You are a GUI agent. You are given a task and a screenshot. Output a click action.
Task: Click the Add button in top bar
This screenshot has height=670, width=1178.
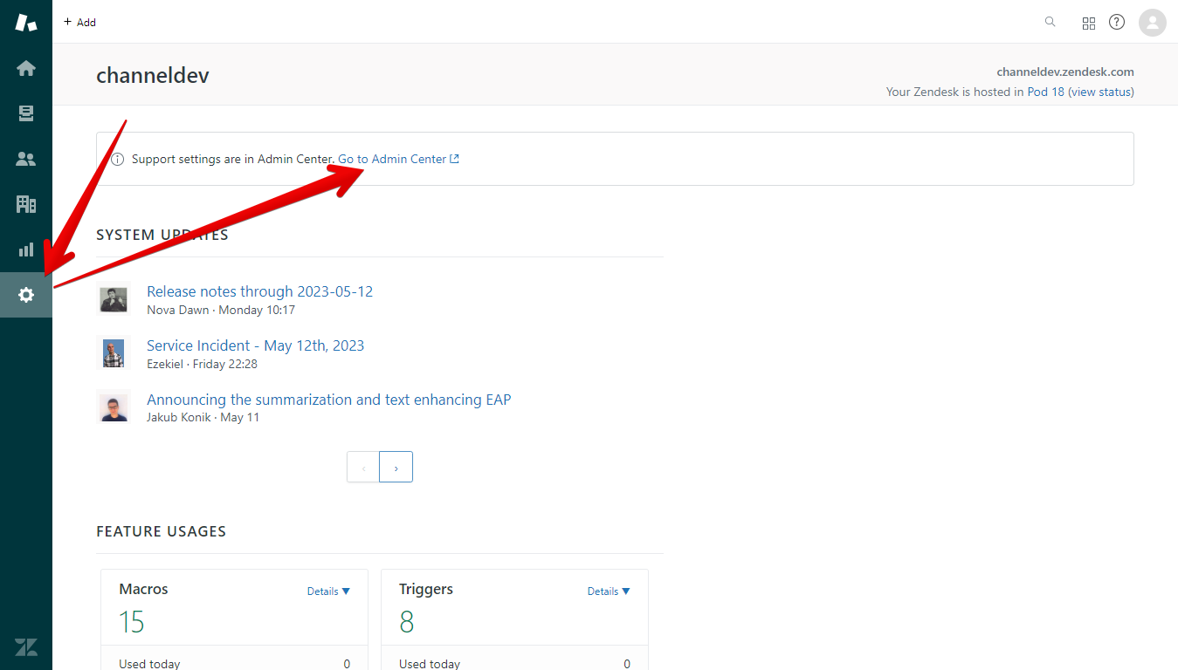coord(79,22)
